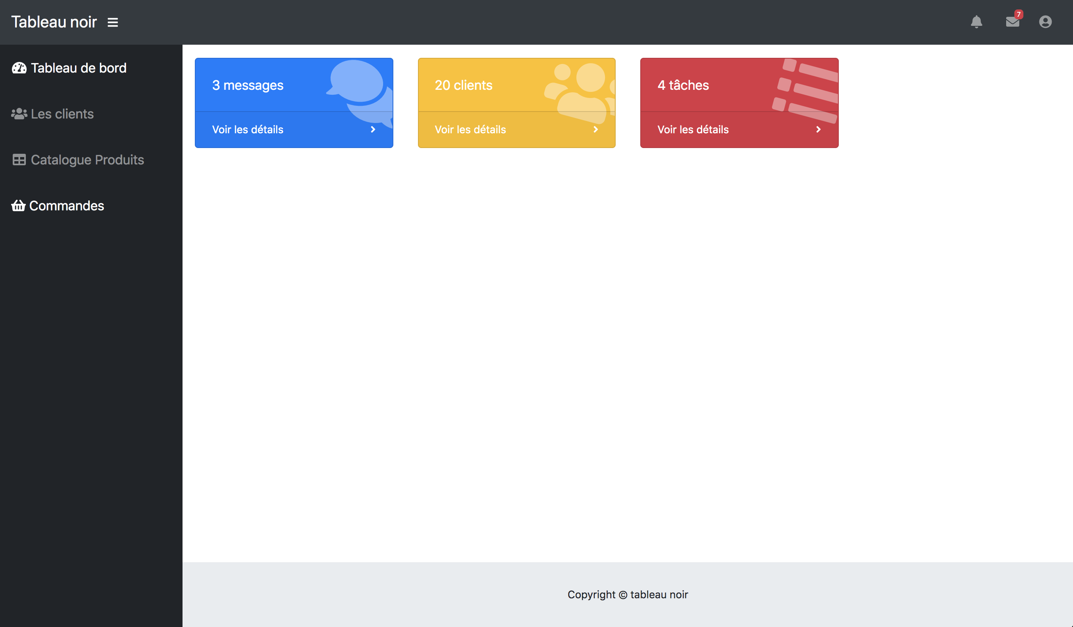Click the Commandes basket icon
Viewport: 1073px width, 627px height.
(x=18, y=205)
